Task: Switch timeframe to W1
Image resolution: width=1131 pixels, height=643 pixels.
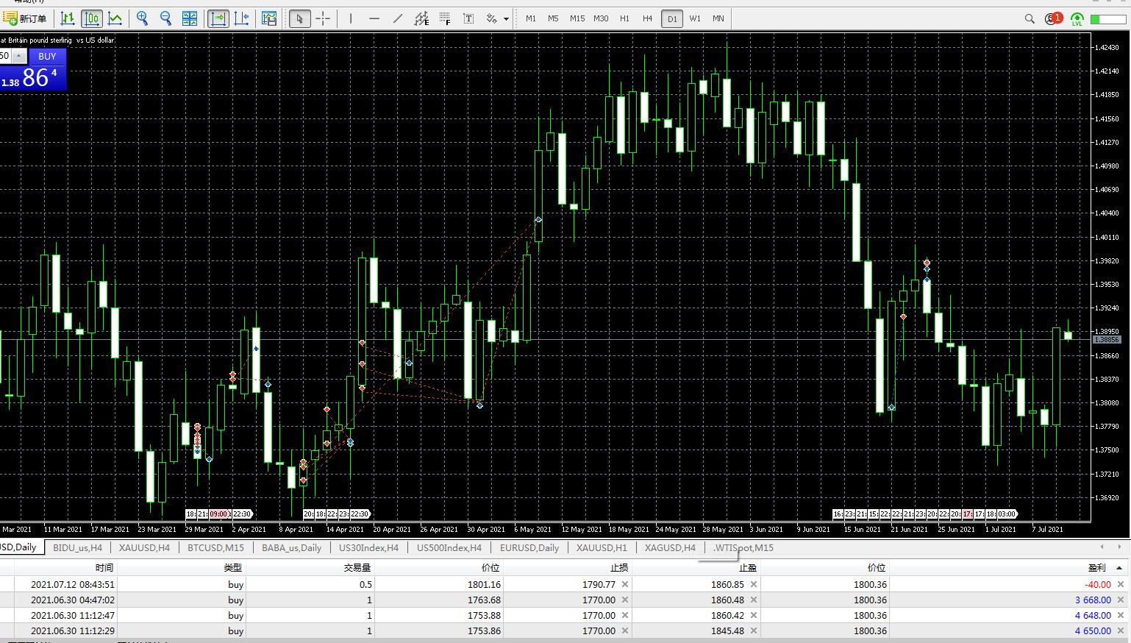Action: click(x=695, y=18)
